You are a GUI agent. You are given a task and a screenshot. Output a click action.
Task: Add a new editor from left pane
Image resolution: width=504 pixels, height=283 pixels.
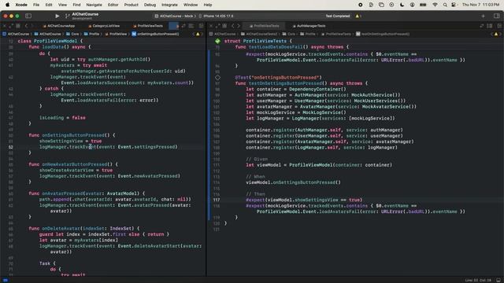coord(201,26)
